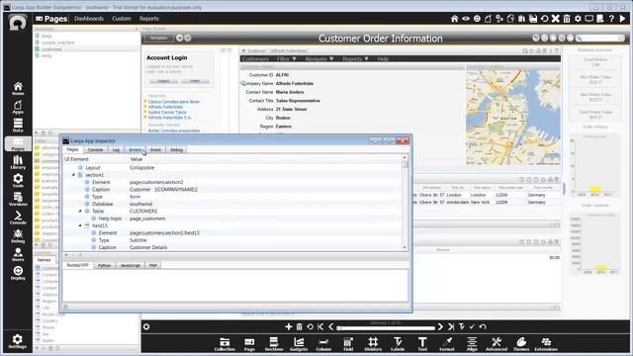Open the Extensions tool in bottom toolbar

point(546,344)
